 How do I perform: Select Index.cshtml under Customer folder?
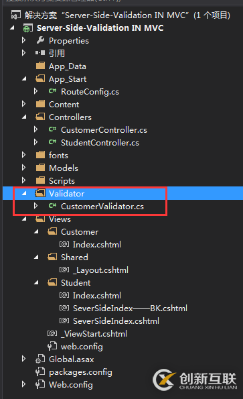pos(97,245)
